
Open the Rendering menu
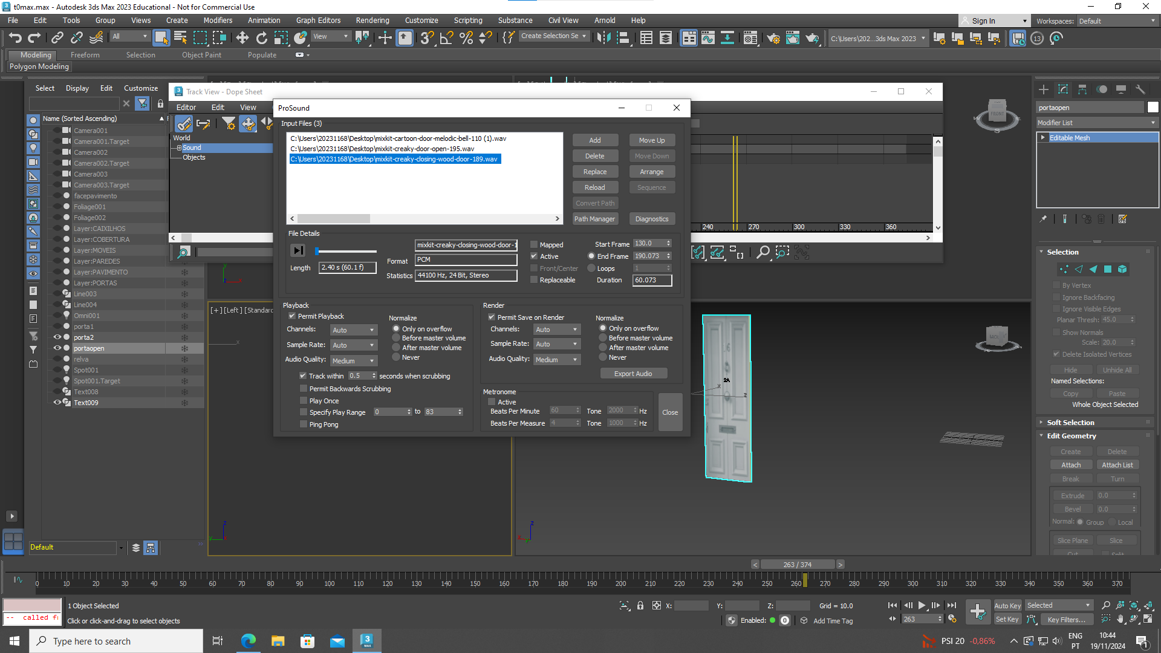tap(372, 21)
